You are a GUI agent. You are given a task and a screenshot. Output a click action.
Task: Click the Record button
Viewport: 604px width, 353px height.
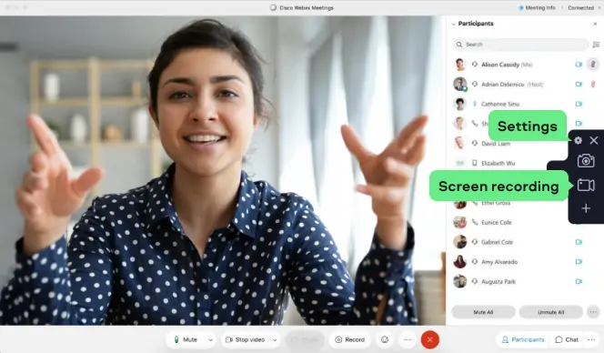(350, 339)
